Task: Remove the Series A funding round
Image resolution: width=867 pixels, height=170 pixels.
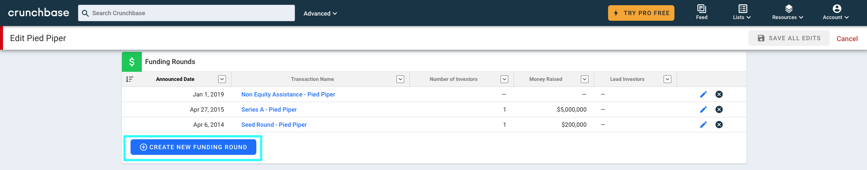Action: click(719, 109)
